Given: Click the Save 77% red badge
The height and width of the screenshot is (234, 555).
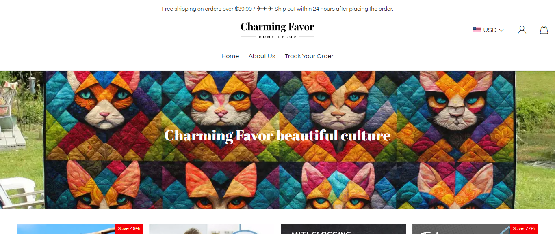Looking at the screenshot, I should 524,229.
